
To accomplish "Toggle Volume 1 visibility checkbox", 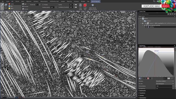I will (146, 23).
